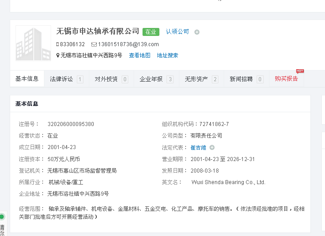Click the 地址搜索 link
325x236 pixels.
[168, 55]
